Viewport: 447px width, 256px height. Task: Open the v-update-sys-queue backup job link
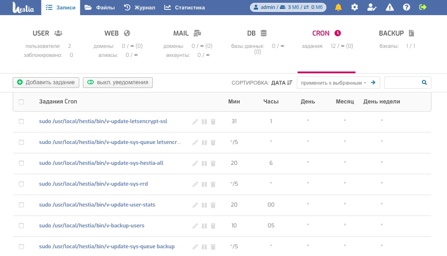(x=107, y=247)
